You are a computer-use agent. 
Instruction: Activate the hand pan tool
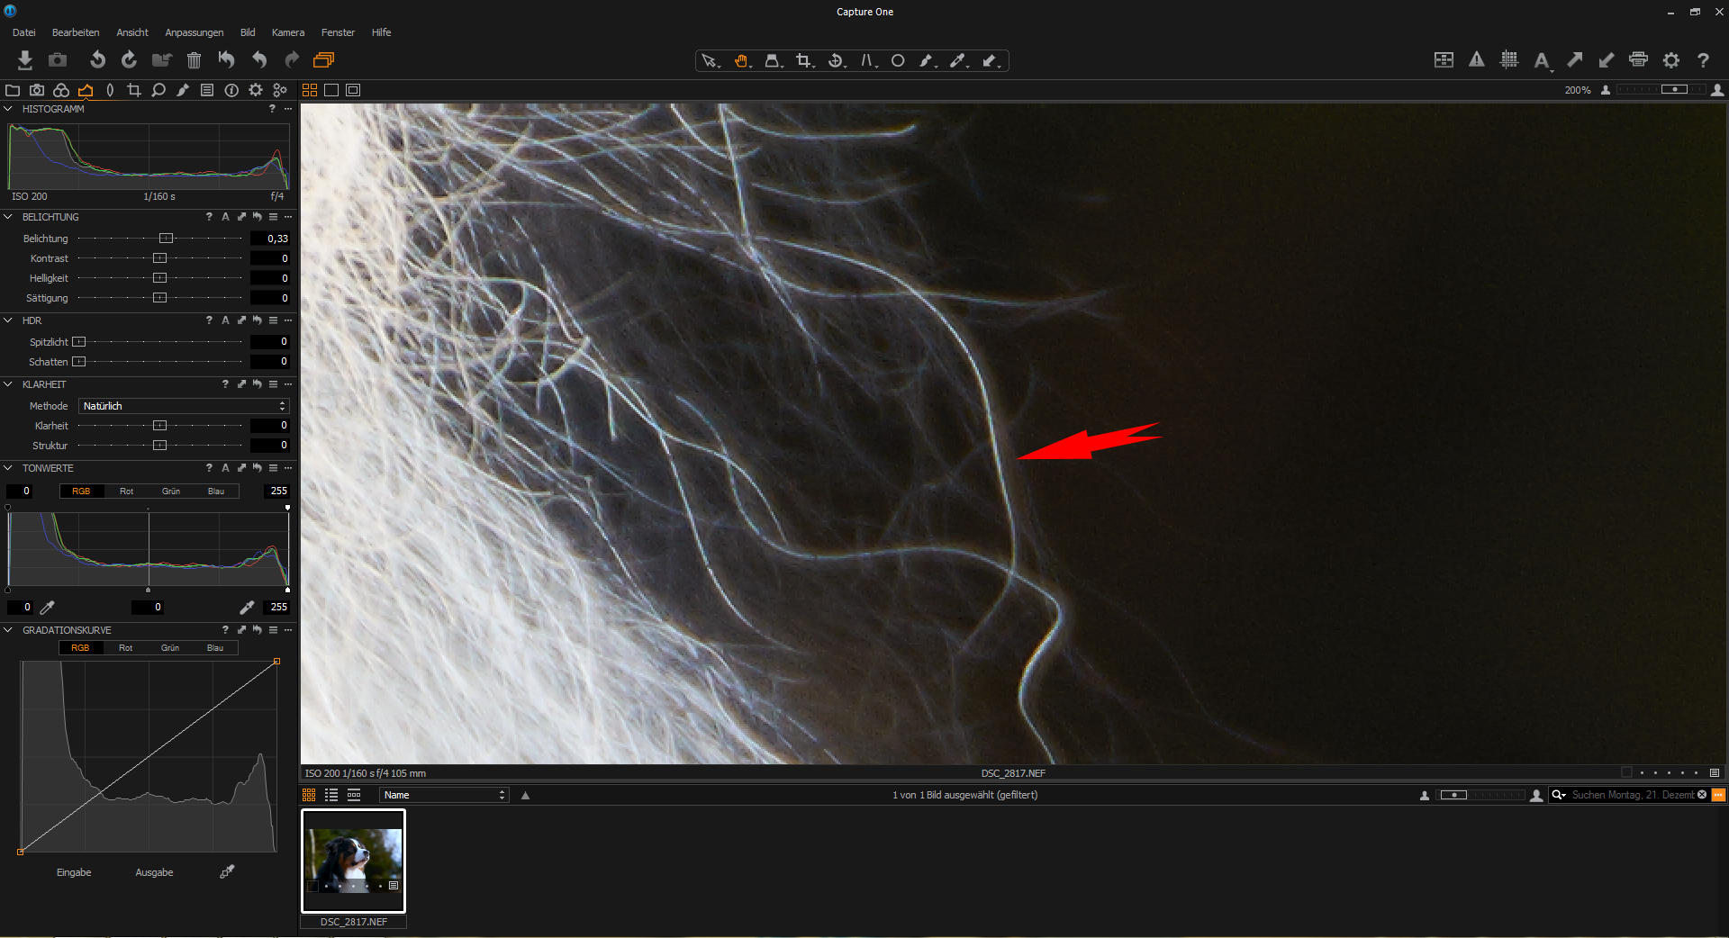(x=741, y=61)
